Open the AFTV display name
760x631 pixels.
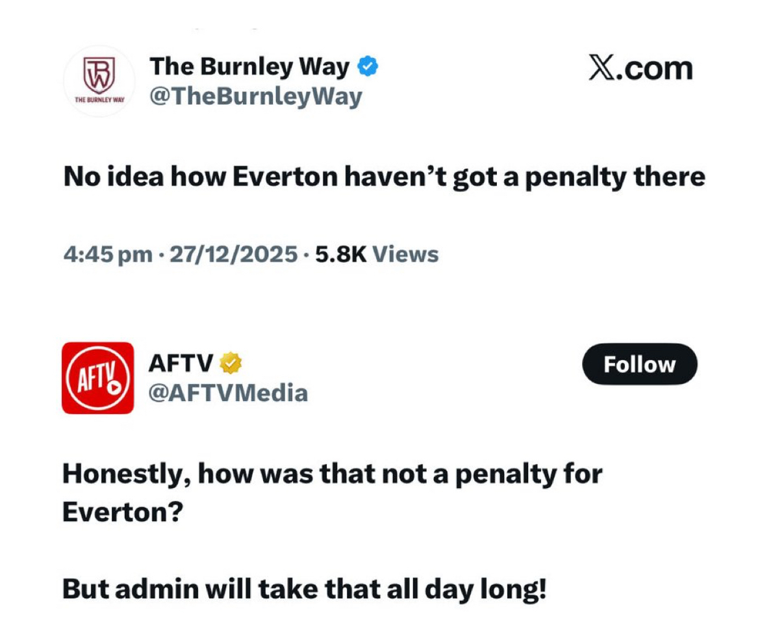pyautogui.click(x=181, y=364)
